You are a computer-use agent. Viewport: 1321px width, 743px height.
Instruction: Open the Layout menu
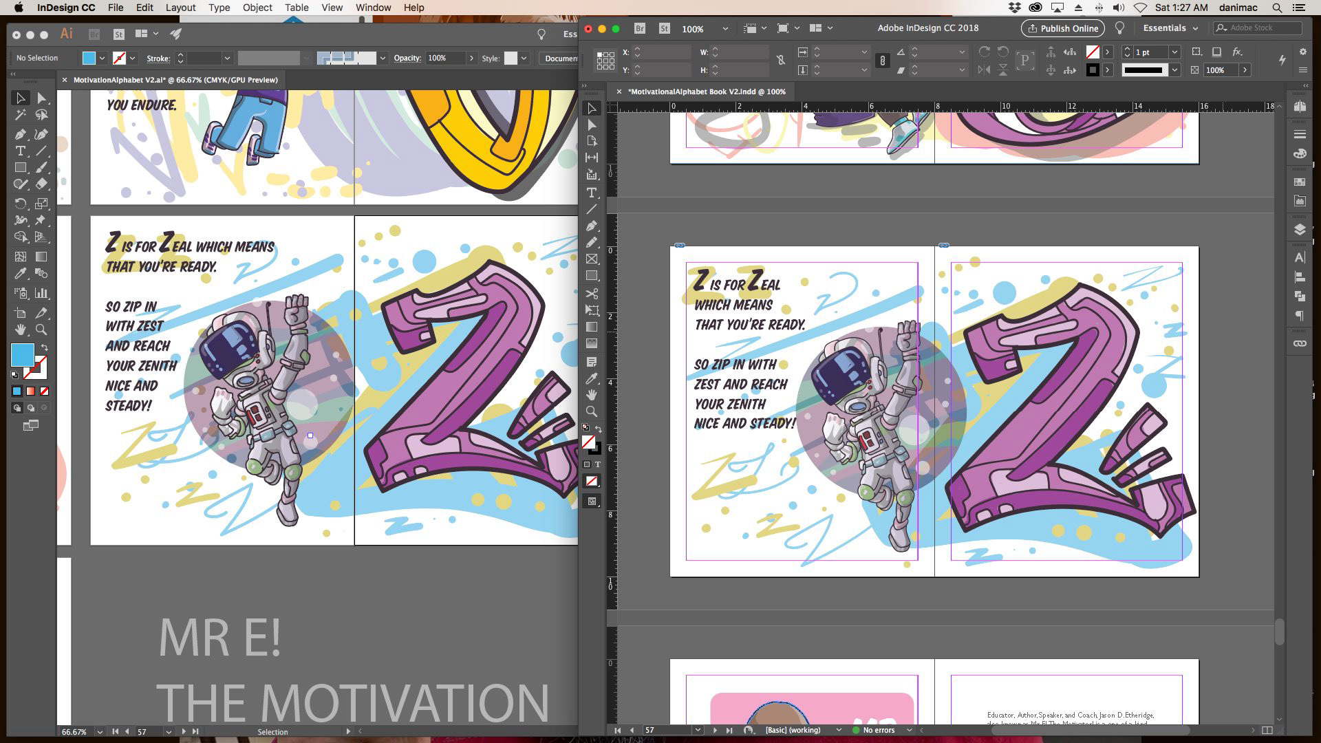(x=180, y=8)
